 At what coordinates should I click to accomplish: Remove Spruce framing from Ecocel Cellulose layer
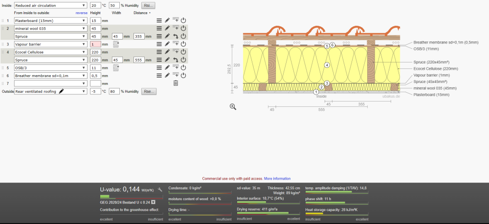point(176,60)
